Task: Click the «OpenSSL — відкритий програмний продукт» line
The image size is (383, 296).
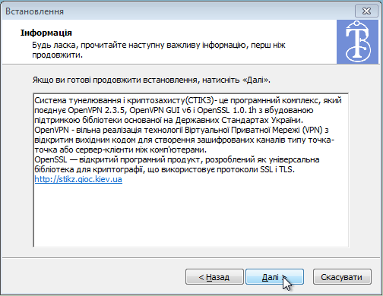Action: point(177,159)
